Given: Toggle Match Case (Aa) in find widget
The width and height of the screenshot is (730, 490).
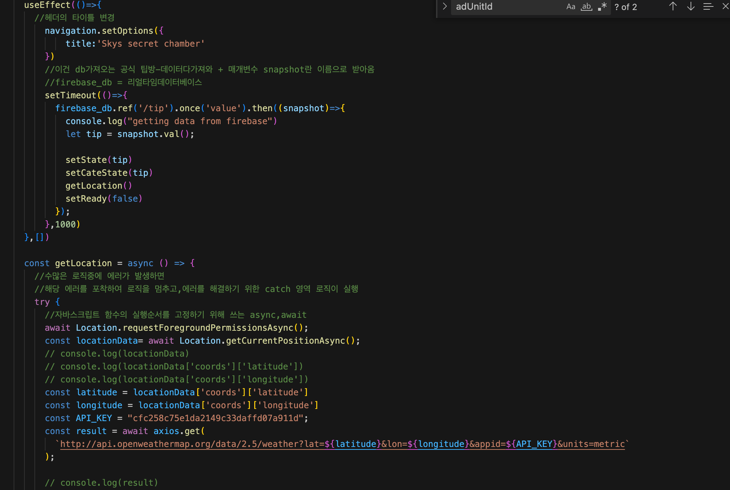Looking at the screenshot, I should pyautogui.click(x=570, y=7).
